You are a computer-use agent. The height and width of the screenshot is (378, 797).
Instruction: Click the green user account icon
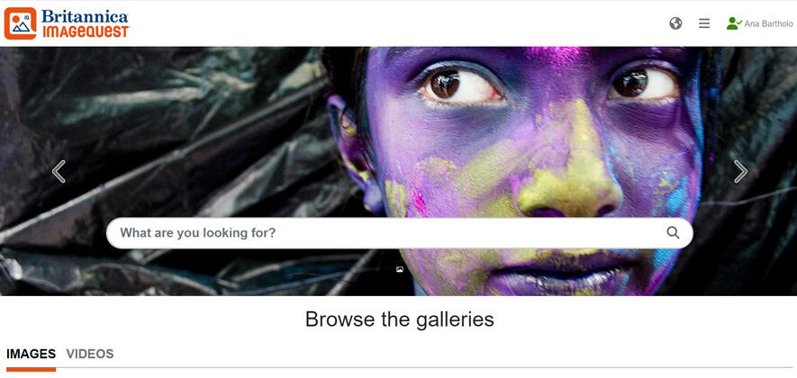(732, 23)
